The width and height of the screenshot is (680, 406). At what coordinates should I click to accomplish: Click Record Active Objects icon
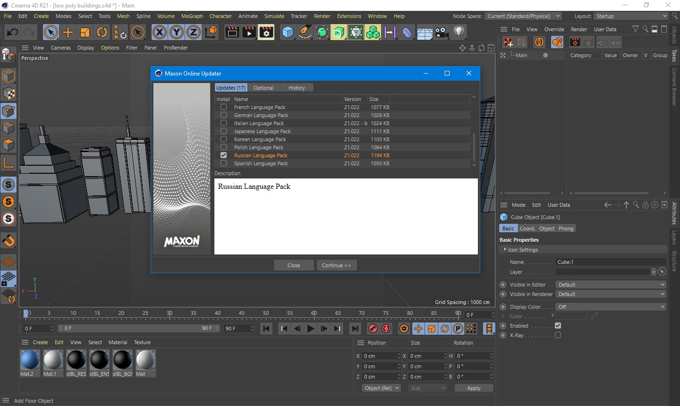[x=373, y=329]
